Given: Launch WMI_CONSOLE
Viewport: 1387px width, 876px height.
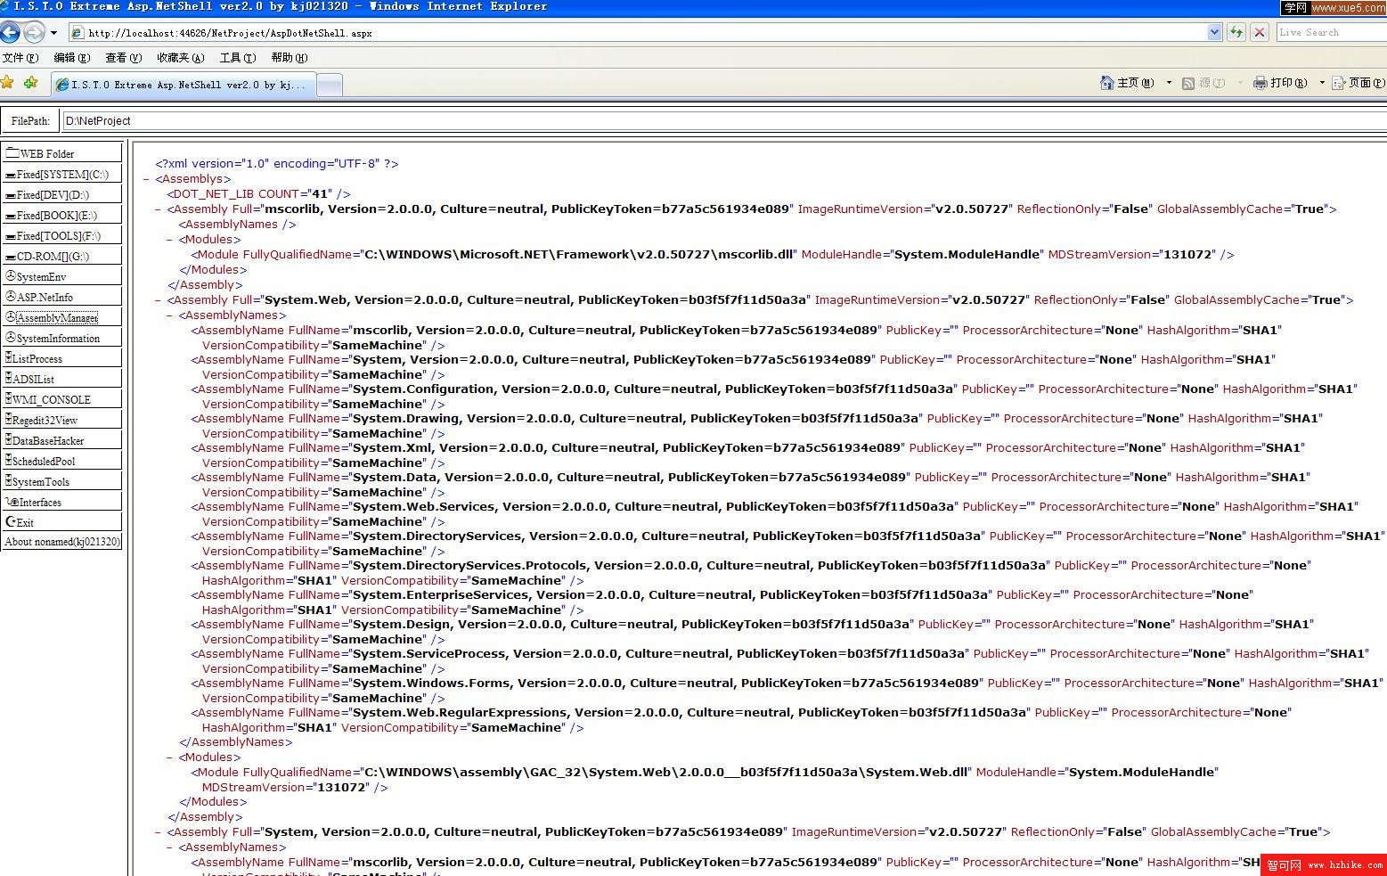Looking at the screenshot, I should pos(62,399).
